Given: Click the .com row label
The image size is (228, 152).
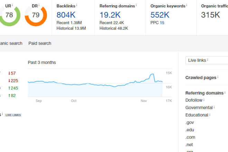Looking at the screenshot, I should tap(190, 137).
